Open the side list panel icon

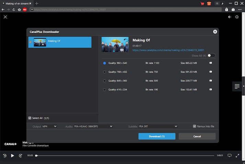click(x=237, y=86)
